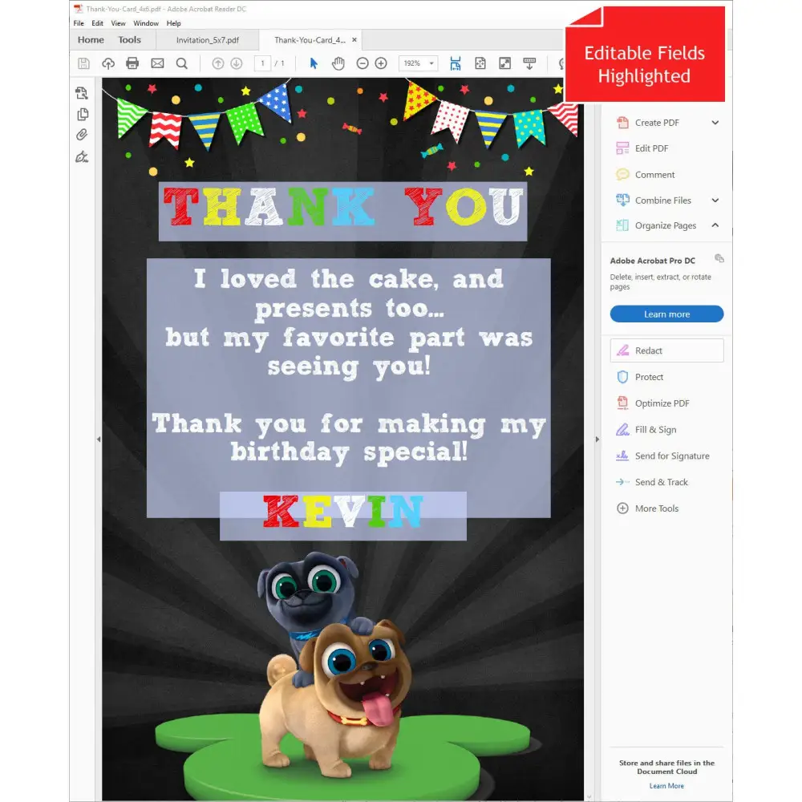The width and height of the screenshot is (802, 802).
Task: Save the file to Document Cloud via upload icon
Action: point(108,63)
